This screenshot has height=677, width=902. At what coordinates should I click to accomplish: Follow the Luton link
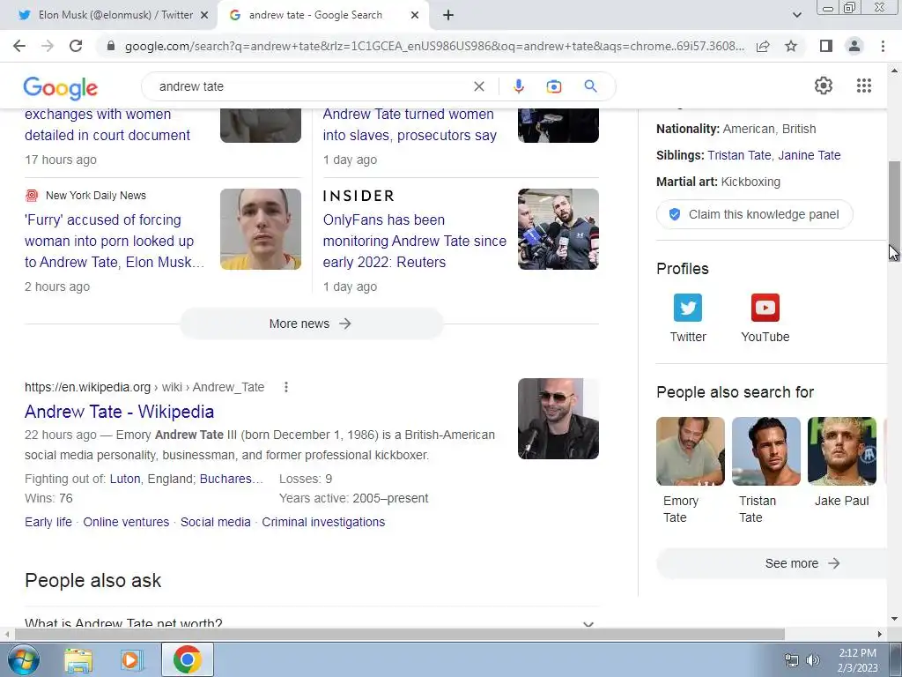tap(125, 479)
